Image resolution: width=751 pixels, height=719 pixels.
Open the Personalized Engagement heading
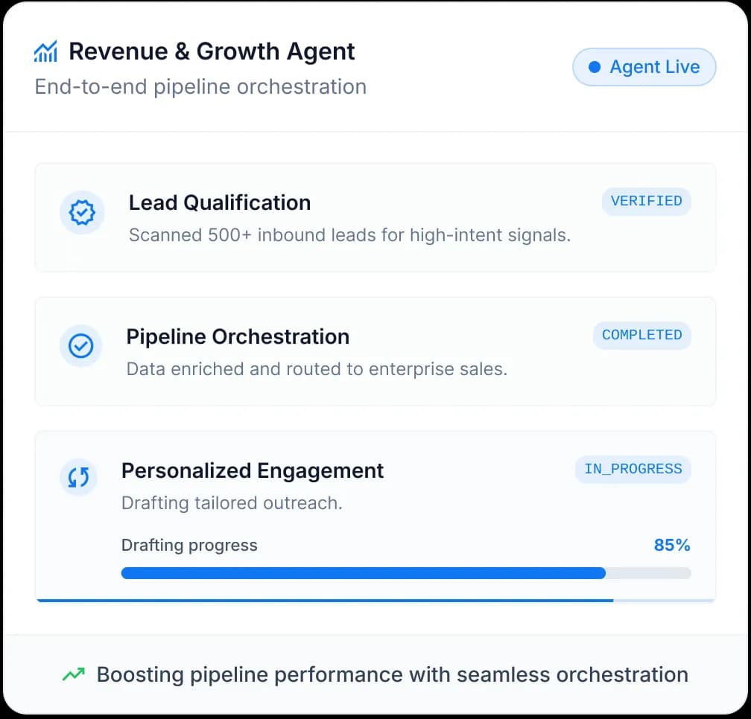pos(253,470)
